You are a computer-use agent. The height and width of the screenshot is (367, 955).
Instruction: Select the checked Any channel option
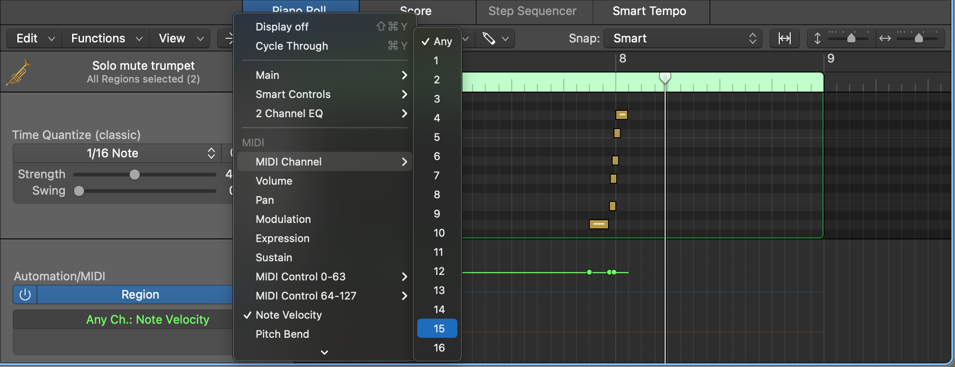pos(437,41)
